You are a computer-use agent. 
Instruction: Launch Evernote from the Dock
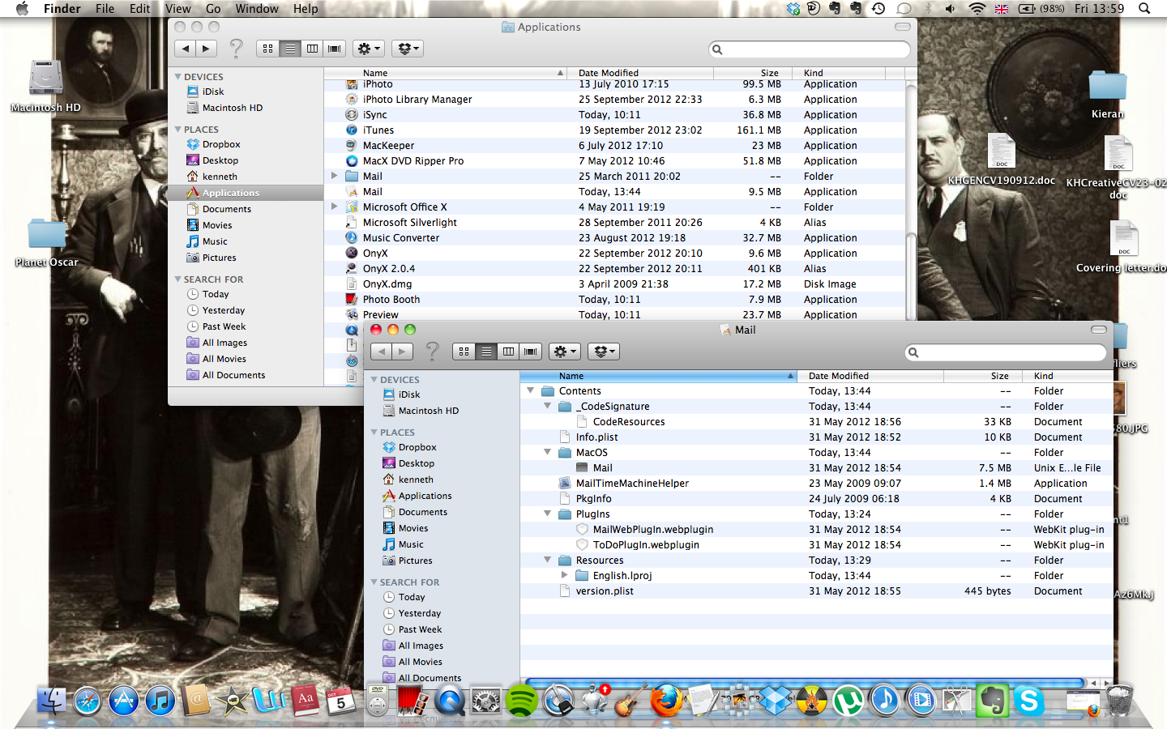click(x=993, y=701)
